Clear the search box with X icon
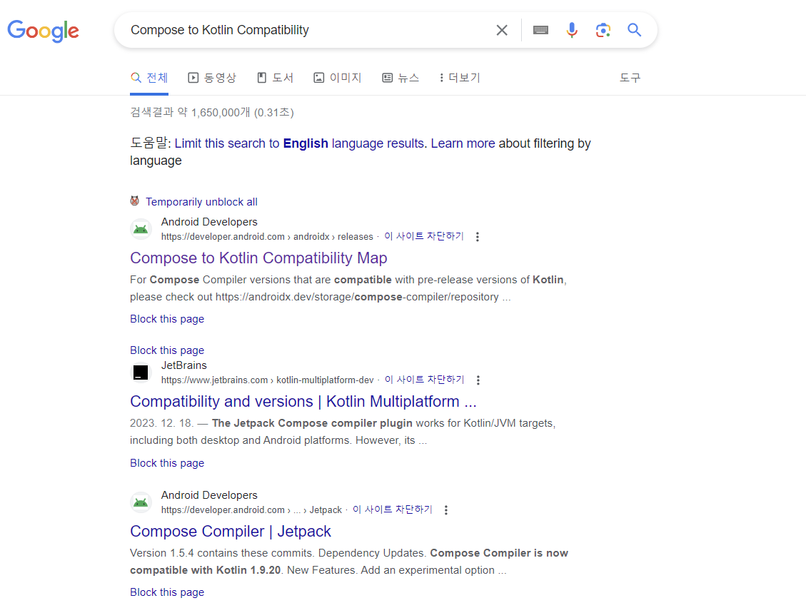 coord(502,30)
